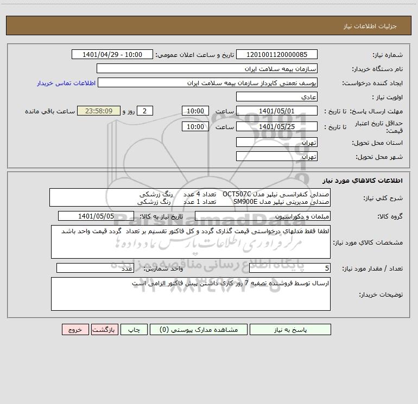418x404 pixels.
Task: Click the ایجاد کننده درخواست label
Action: pyautogui.click(x=372, y=83)
